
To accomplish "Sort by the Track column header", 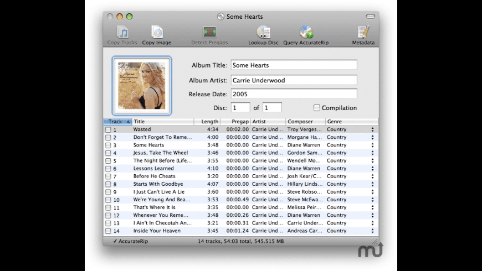I will pyautogui.click(x=118, y=122).
